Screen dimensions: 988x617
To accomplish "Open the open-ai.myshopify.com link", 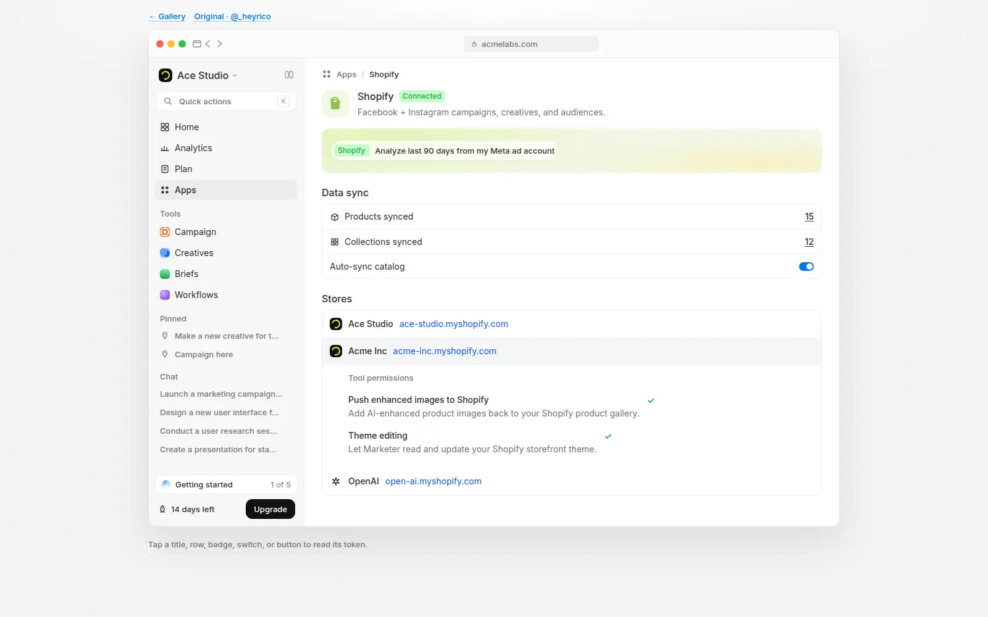I will [x=433, y=481].
